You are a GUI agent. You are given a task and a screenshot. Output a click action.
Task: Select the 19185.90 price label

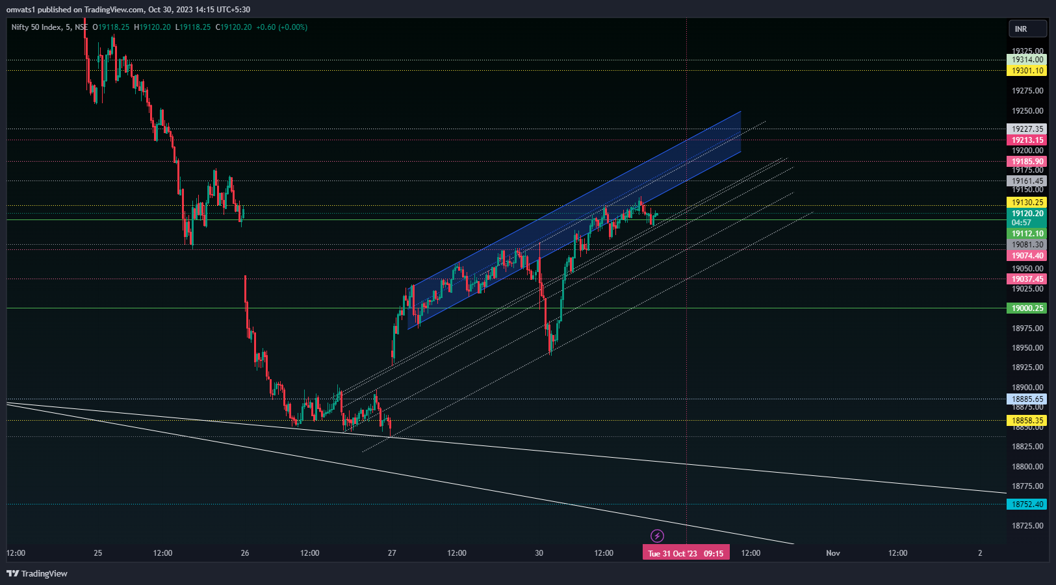(1027, 162)
